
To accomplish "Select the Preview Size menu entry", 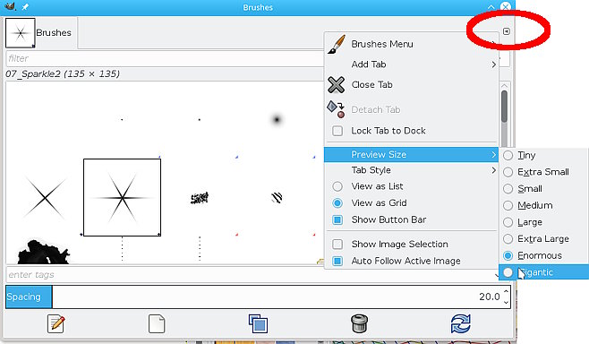I will pyautogui.click(x=412, y=154).
